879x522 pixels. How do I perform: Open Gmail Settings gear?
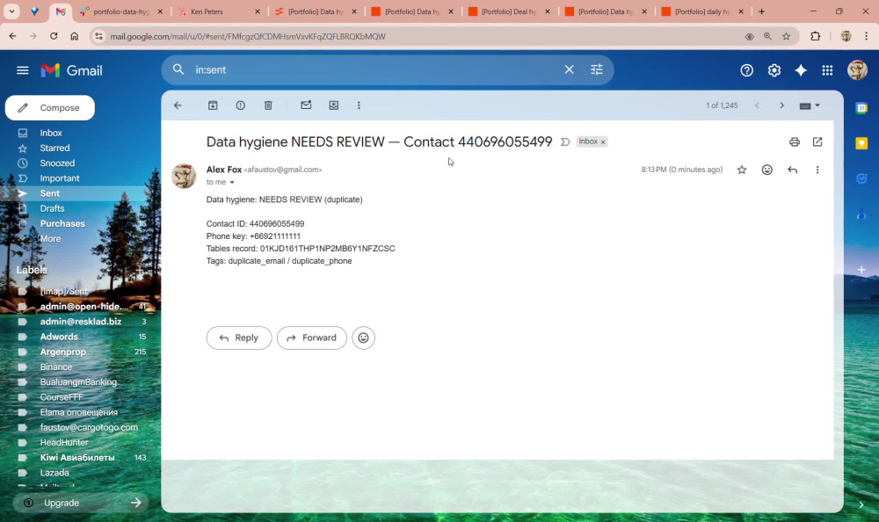pyautogui.click(x=774, y=70)
